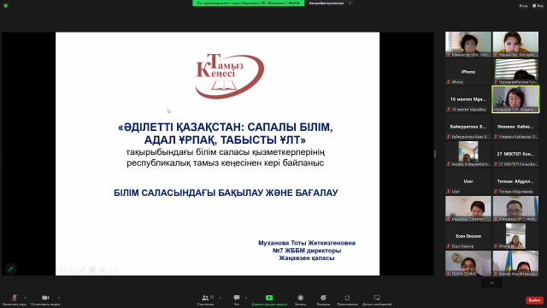Click the whiteboard icon in bottom toolbar
Screen dimensions: 547x308
(x=377, y=298)
